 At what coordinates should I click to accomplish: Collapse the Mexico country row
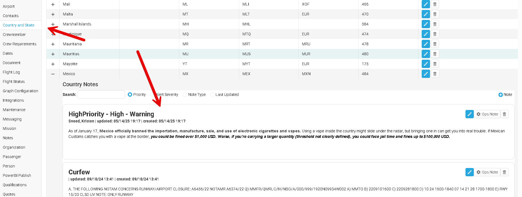[x=53, y=74]
